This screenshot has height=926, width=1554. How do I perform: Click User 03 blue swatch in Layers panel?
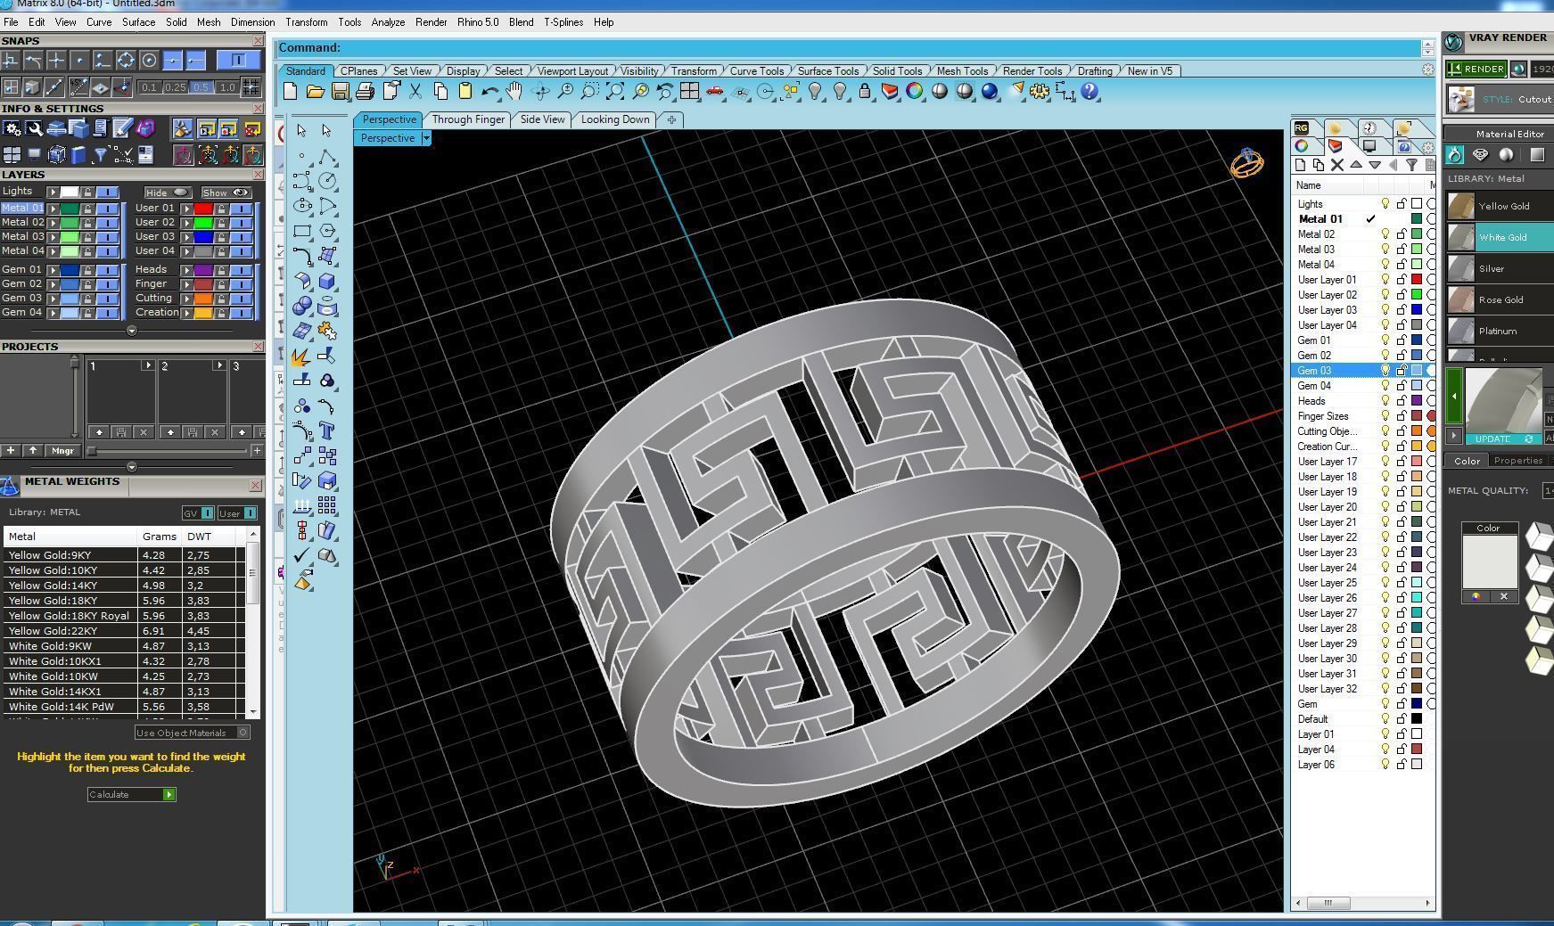(203, 236)
